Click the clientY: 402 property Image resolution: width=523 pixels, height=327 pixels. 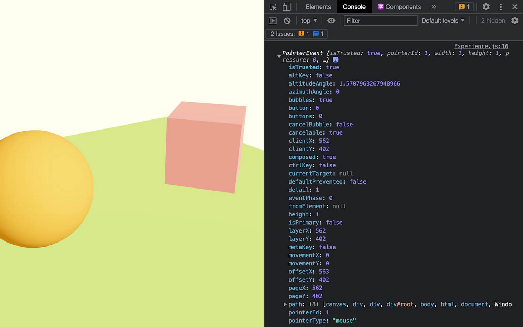(x=309, y=149)
